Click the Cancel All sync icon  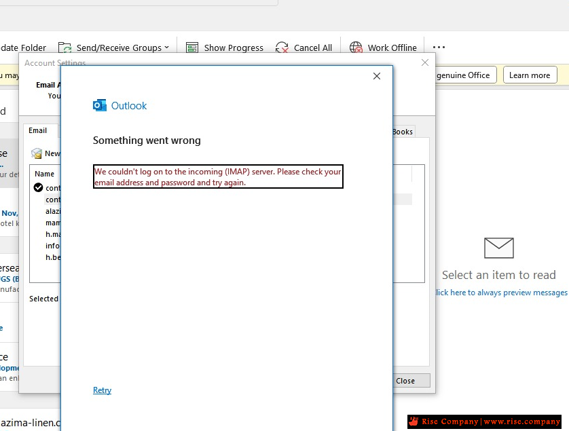(x=282, y=48)
